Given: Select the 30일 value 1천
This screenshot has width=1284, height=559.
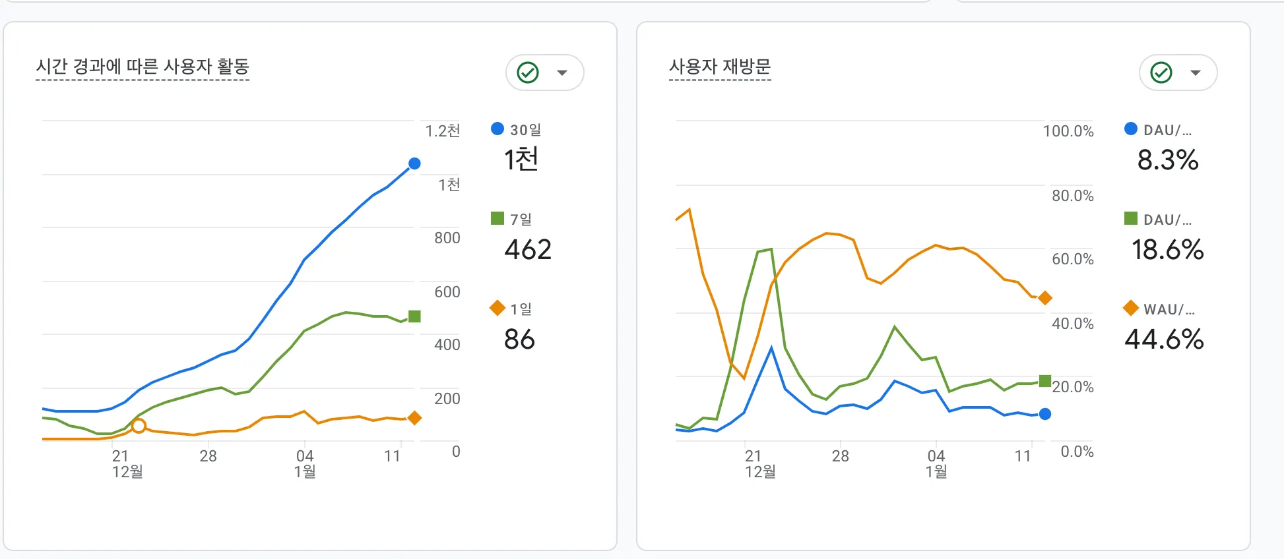Looking at the screenshot, I should (x=521, y=160).
